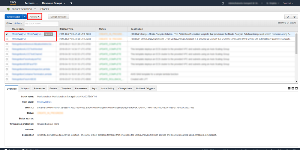300x150 pixels.
Task: Switch to the Stack Policy tab
Action: [108, 88]
